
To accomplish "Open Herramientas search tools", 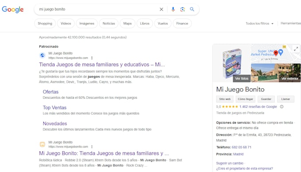I will tap(291, 23).
